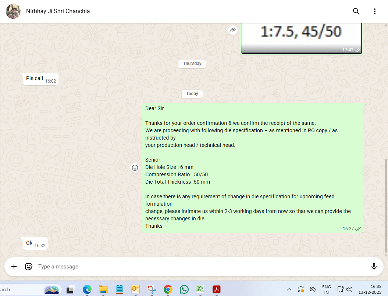Open WhatsApp from the taskbar
Viewport: 388px width, 296px height.
(x=184, y=289)
